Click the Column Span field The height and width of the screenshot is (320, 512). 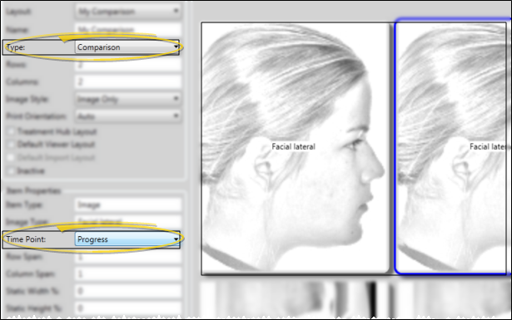tap(128, 273)
